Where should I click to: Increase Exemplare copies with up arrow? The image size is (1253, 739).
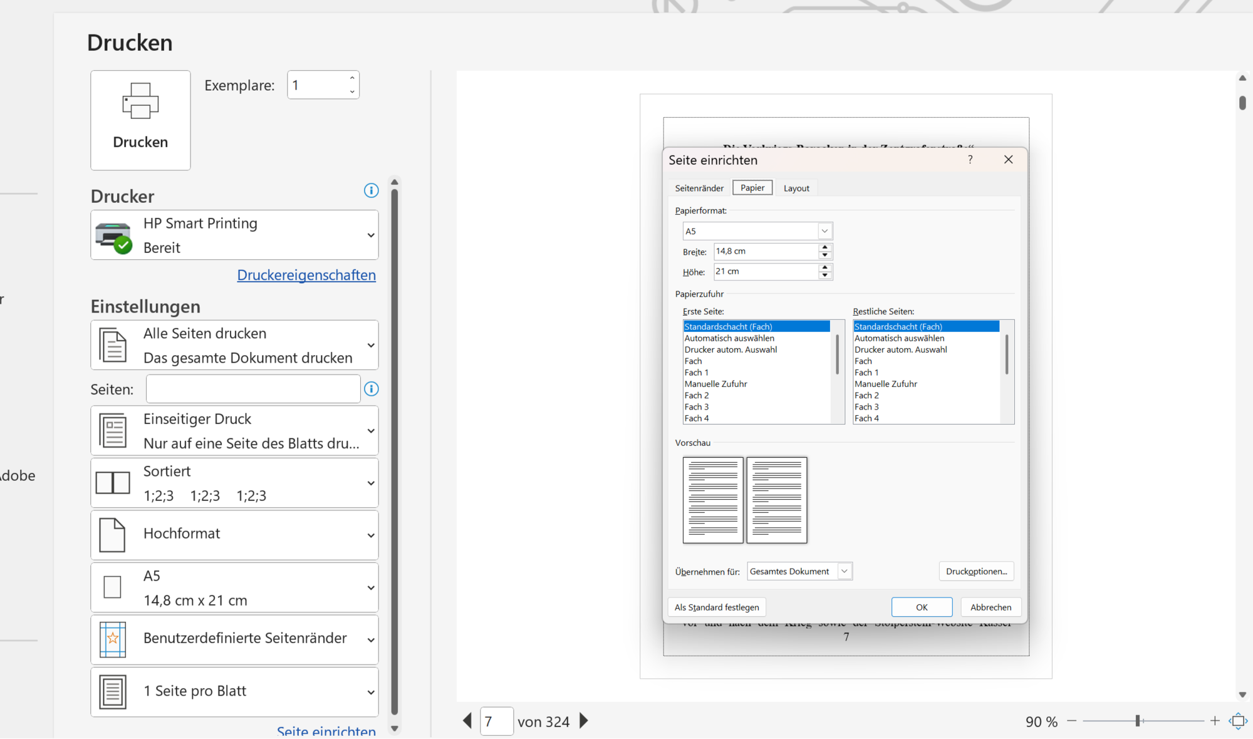[x=352, y=78]
